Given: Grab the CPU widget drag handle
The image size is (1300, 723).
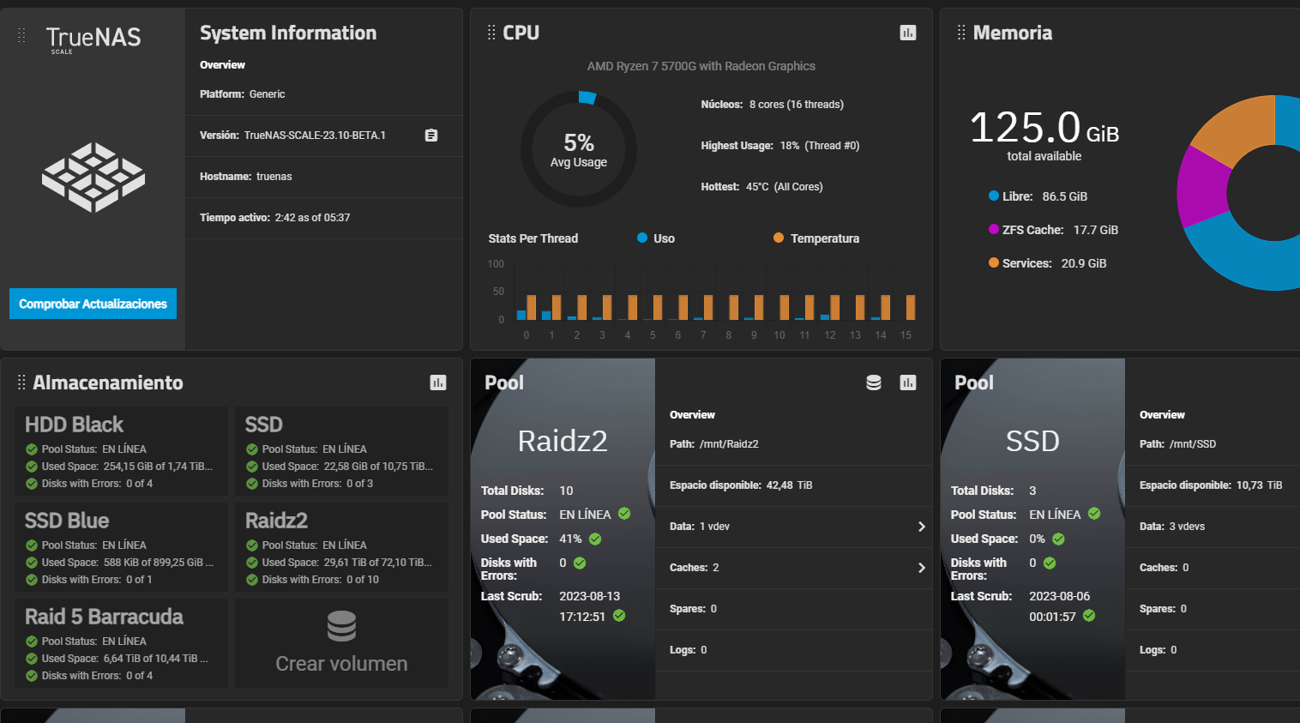Looking at the screenshot, I should pos(491,33).
